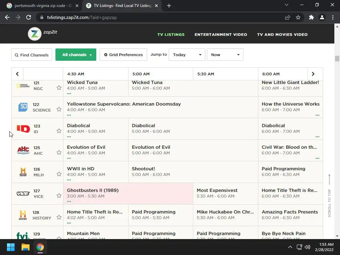The image size is (340, 255).
Task: Expand more options dots under Yellowstone Supervolcano
Action: [69, 115]
